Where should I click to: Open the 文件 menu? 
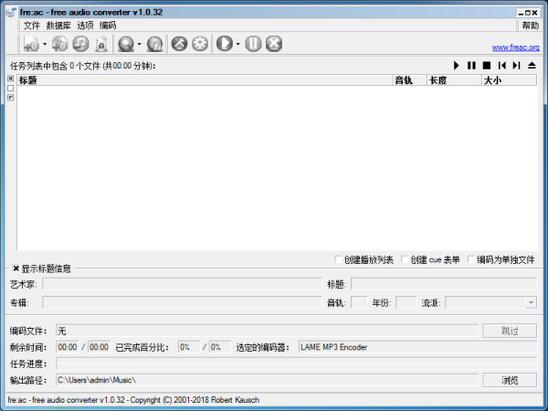(32, 26)
